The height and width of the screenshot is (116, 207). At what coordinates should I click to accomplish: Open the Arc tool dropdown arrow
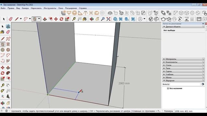click(30, 19)
